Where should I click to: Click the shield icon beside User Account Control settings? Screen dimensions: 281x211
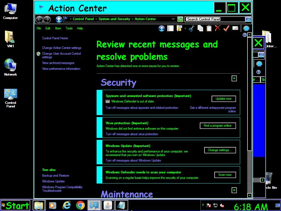click(x=38, y=54)
